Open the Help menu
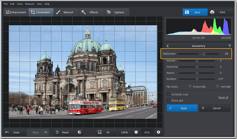Image resolution: width=237 pixels, height=139 pixels. coord(47,4)
